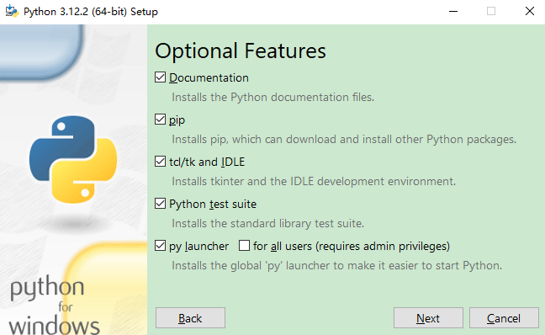
Task: Click the py launcher label
Action: 198,247
